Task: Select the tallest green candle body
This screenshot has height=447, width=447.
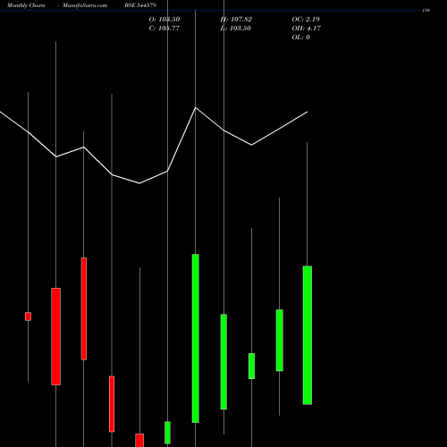Action: pos(196,338)
